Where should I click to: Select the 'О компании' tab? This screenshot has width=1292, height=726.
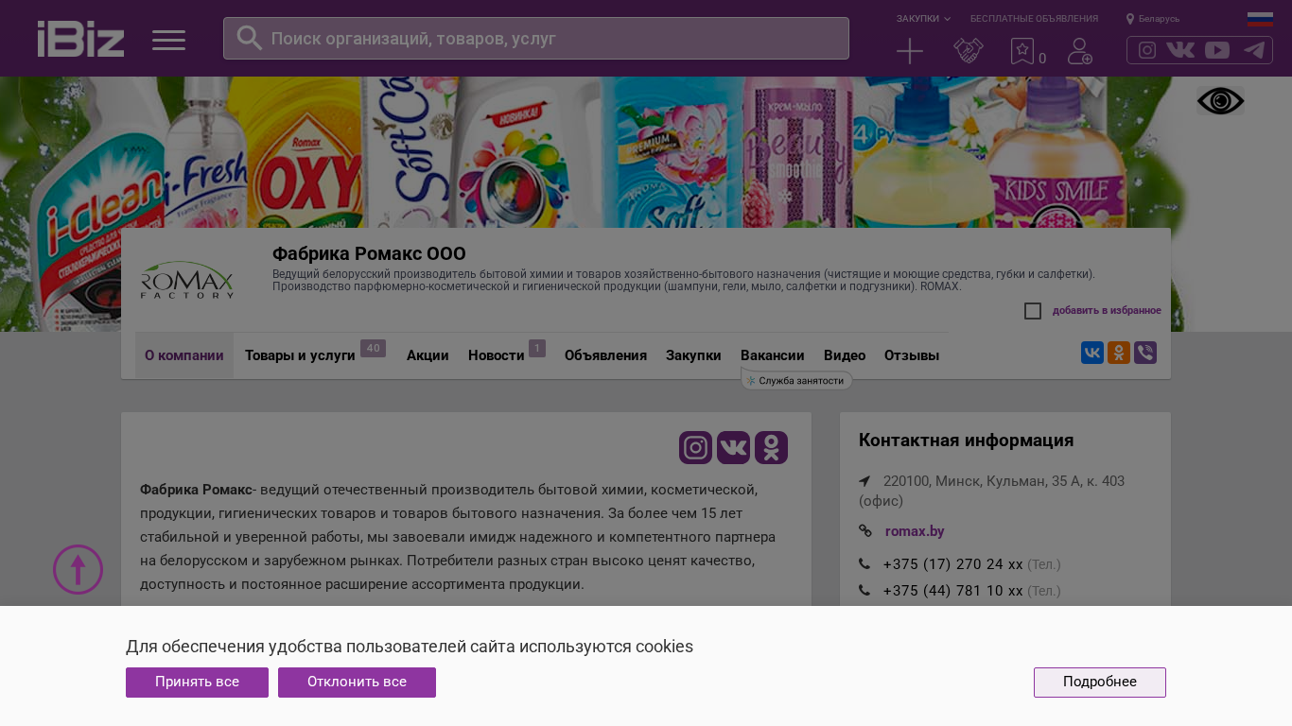[x=184, y=355]
